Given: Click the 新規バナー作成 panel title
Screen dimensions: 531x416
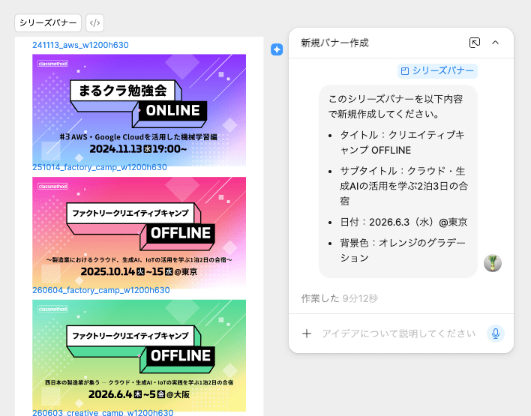Looking at the screenshot, I should [x=334, y=43].
